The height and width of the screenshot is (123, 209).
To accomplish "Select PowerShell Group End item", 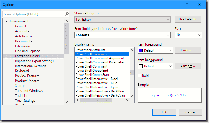I will pyautogui.click(x=102, y=71).
